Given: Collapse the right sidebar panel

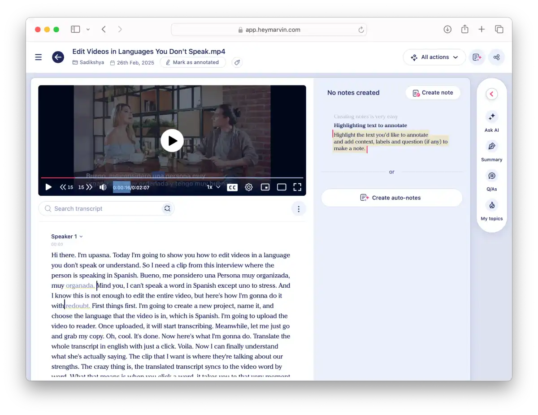Looking at the screenshot, I should coord(492,94).
